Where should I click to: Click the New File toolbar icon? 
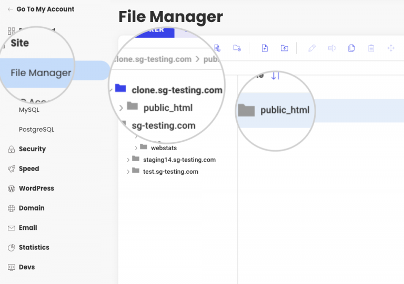217,48
